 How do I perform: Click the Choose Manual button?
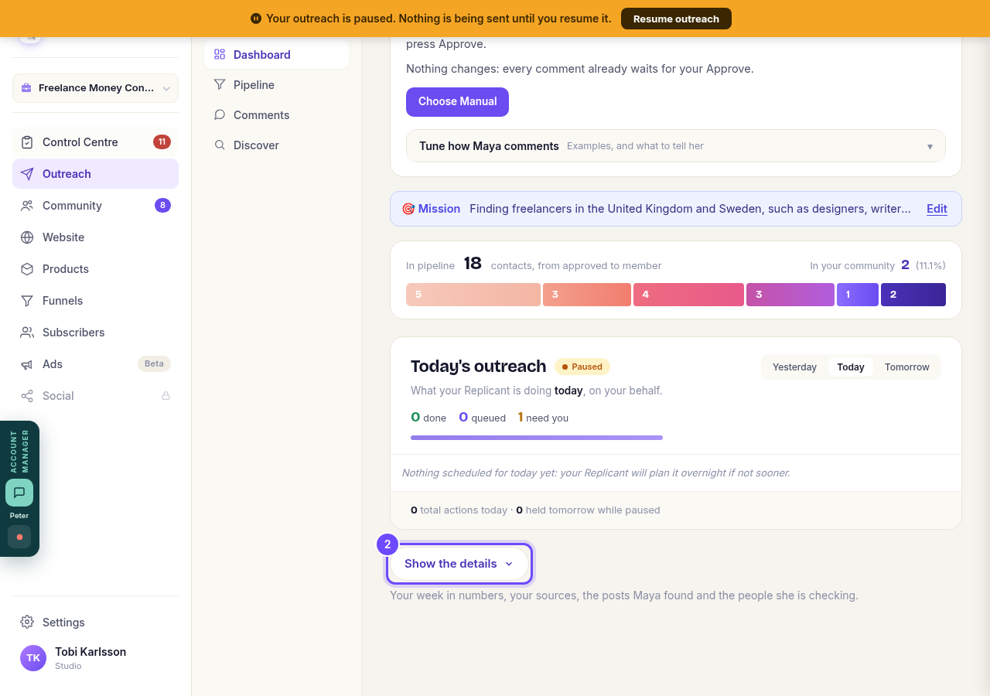[457, 102]
